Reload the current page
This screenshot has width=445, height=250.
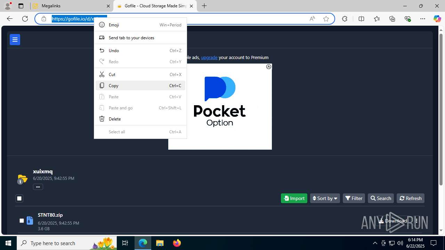click(25, 19)
